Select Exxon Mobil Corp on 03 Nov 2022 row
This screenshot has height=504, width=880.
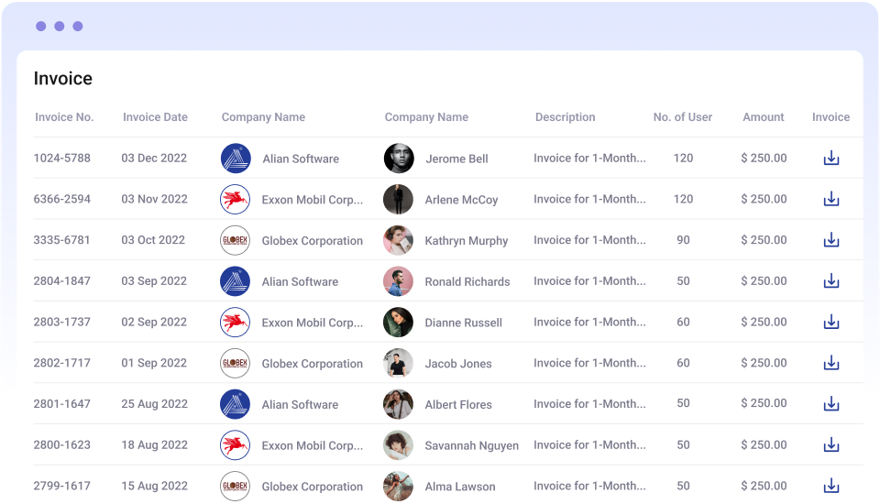312,200
